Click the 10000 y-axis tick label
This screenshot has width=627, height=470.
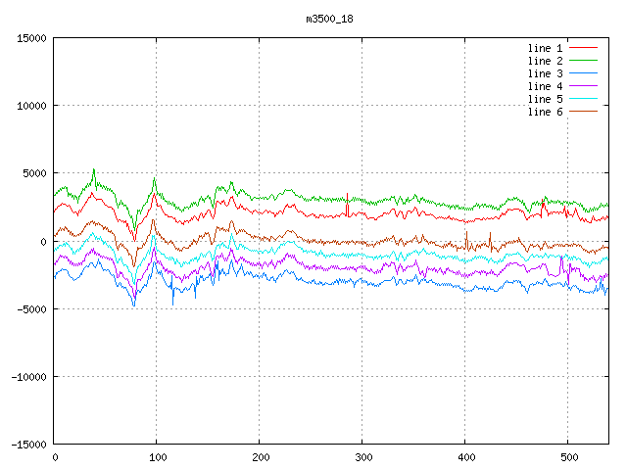(x=30, y=106)
